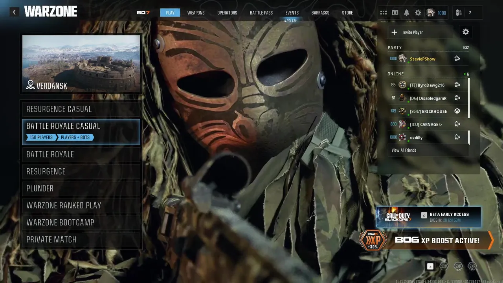Click the first 2XP token icon

coord(444,266)
